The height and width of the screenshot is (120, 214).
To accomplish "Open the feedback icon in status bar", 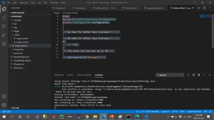I will 205,111.
